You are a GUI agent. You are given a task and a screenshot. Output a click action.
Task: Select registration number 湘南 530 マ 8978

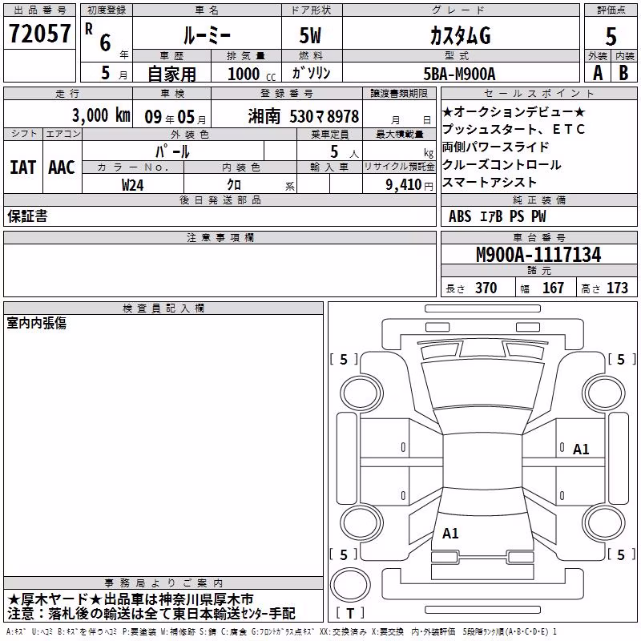click(304, 117)
